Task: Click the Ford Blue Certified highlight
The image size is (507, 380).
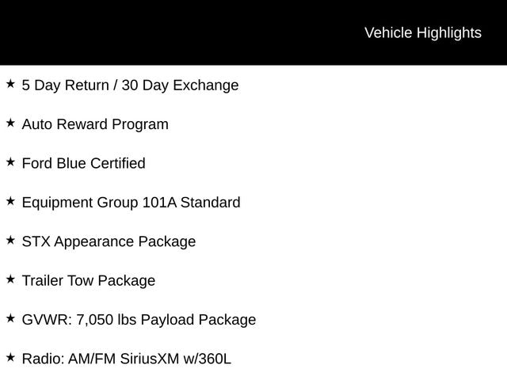Action: point(83,164)
